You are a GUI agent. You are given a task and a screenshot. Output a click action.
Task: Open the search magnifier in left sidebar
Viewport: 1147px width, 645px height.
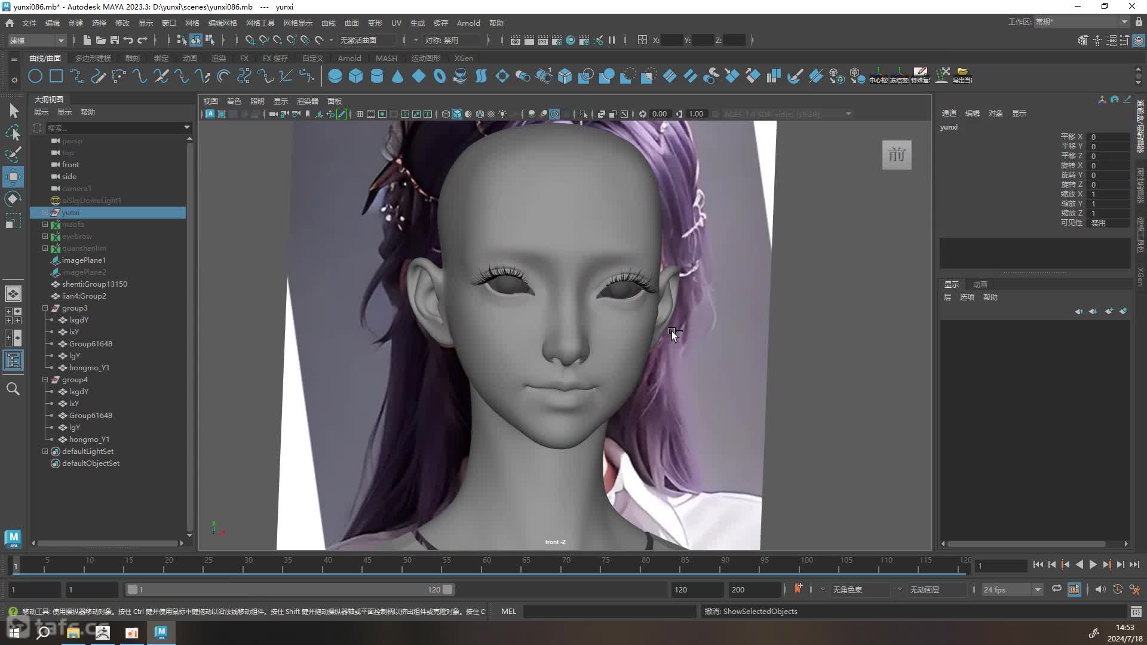click(x=13, y=389)
